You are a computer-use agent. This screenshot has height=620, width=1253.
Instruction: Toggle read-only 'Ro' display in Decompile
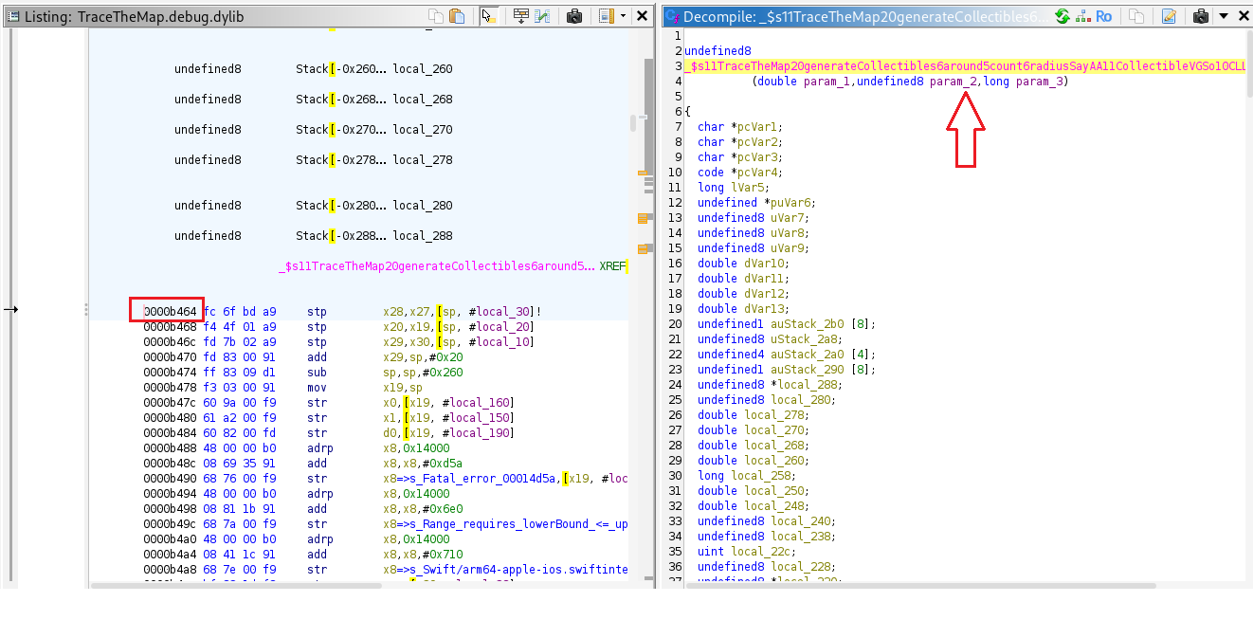(1104, 16)
